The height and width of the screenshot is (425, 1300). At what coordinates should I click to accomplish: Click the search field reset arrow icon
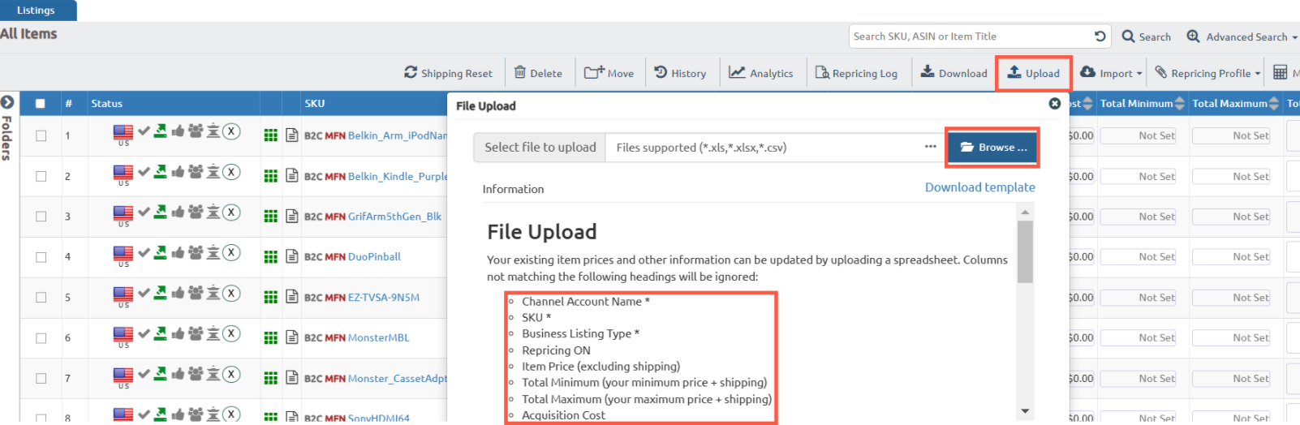tap(1100, 36)
